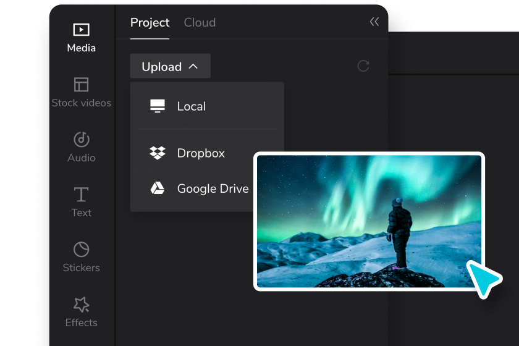The height and width of the screenshot is (346, 519).
Task: Switch to the Project tab
Action: pyautogui.click(x=150, y=22)
